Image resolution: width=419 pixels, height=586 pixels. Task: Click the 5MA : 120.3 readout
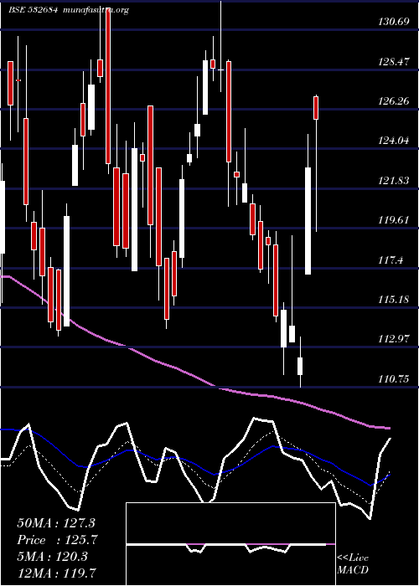coord(52,557)
